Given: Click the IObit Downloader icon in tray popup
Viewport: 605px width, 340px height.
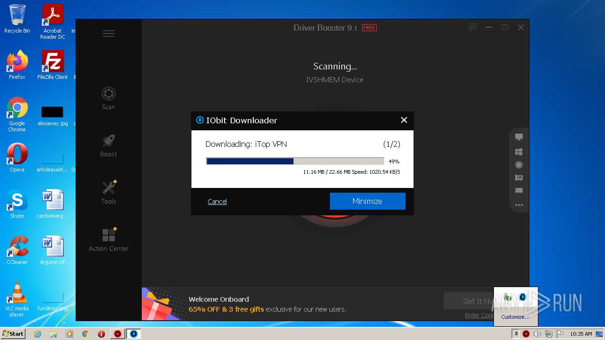Looking at the screenshot, I should (523, 297).
